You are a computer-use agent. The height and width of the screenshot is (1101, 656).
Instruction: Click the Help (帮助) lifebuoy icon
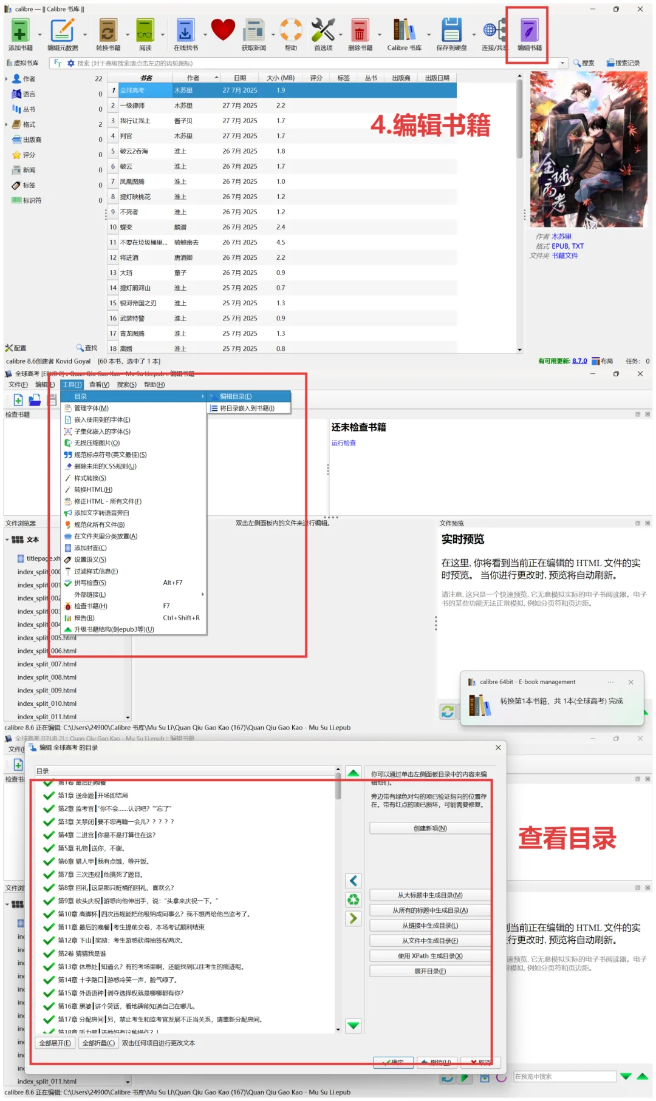[291, 30]
